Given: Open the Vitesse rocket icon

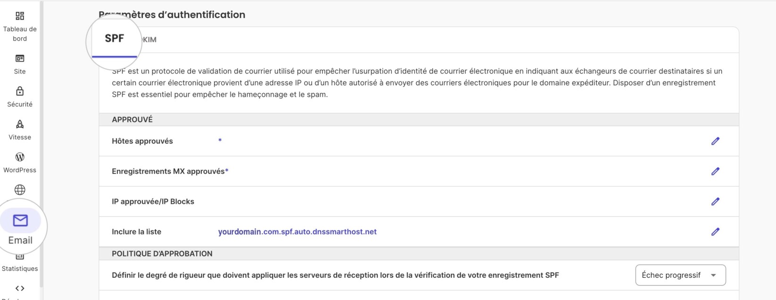Looking at the screenshot, I should pos(20,124).
